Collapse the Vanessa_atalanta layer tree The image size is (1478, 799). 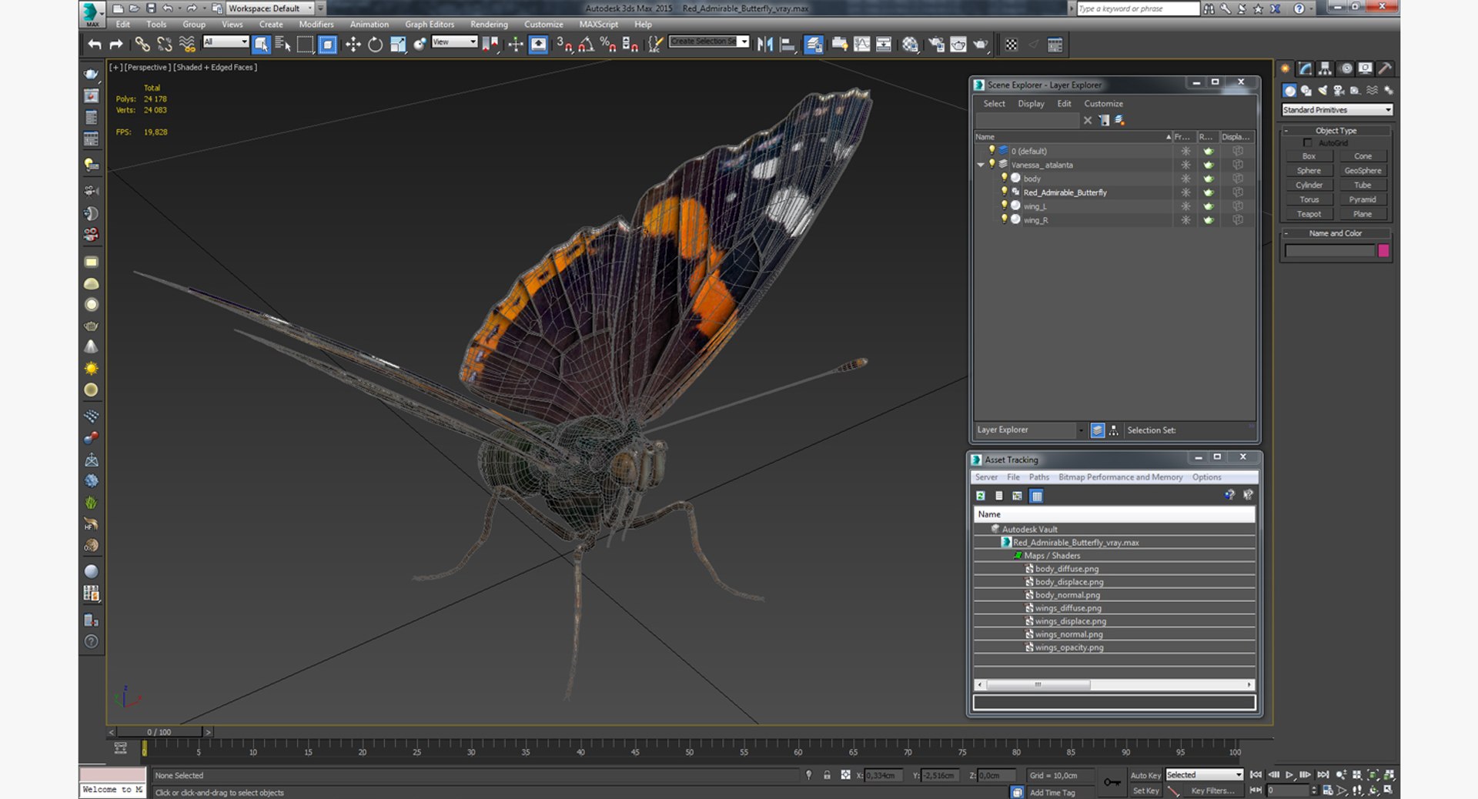981,165
